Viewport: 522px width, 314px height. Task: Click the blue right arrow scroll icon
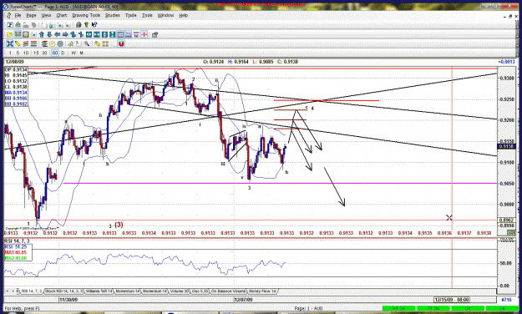click(x=65, y=34)
